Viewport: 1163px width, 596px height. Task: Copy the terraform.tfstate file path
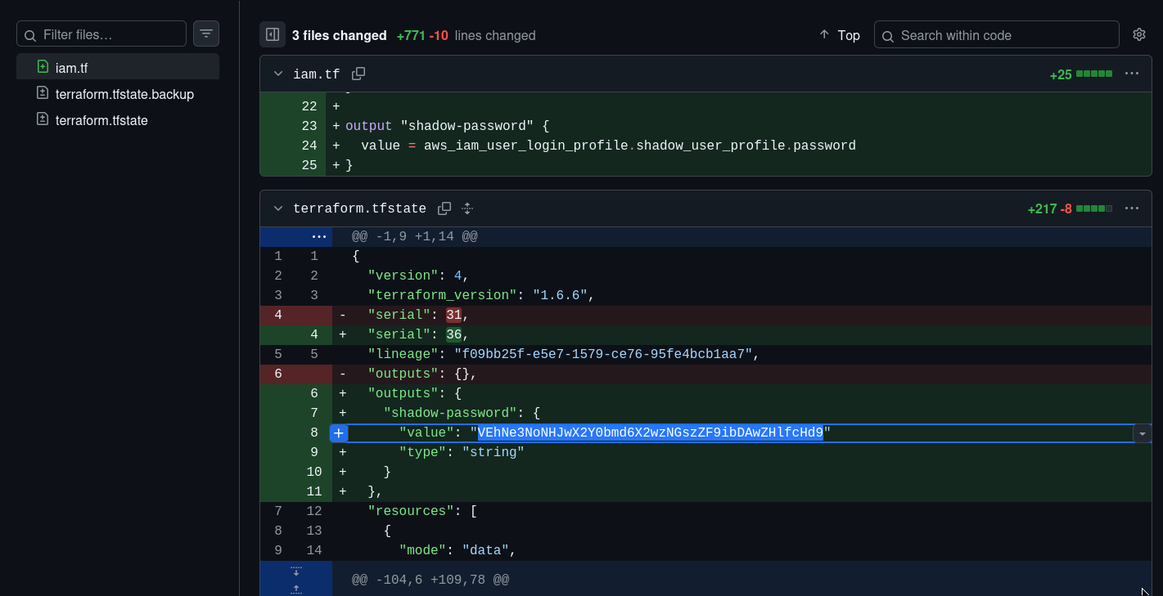click(x=444, y=208)
